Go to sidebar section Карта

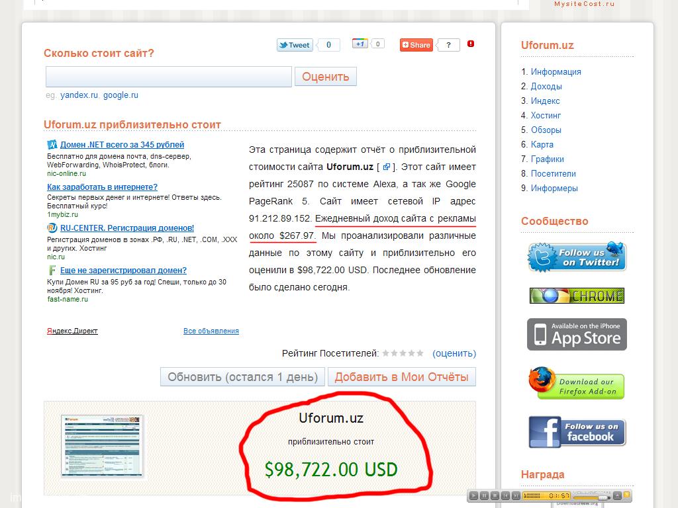coord(542,145)
